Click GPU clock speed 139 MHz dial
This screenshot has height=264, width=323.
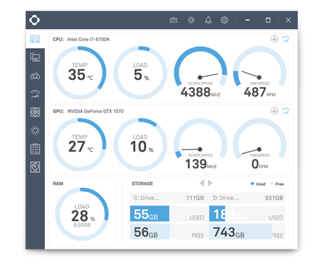200,144
